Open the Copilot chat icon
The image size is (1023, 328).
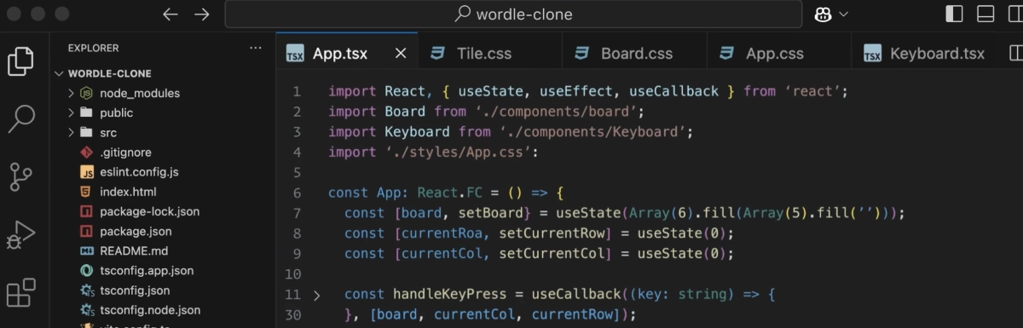pyautogui.click(x=823, y=14)
